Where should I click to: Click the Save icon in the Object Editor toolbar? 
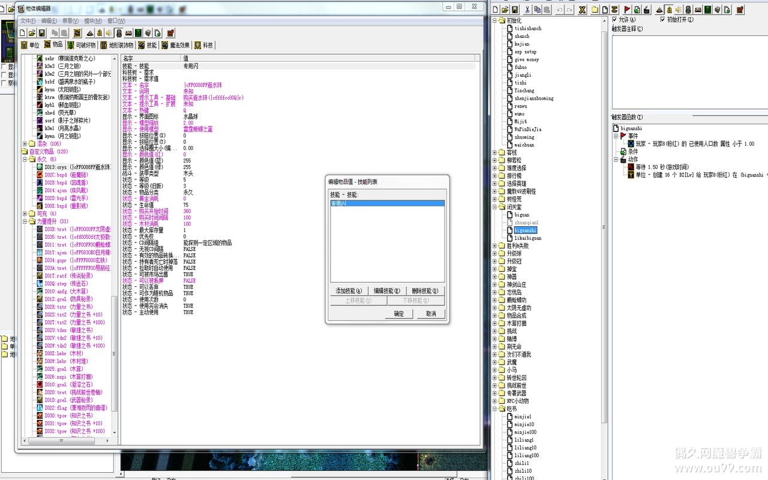[43, 33]
